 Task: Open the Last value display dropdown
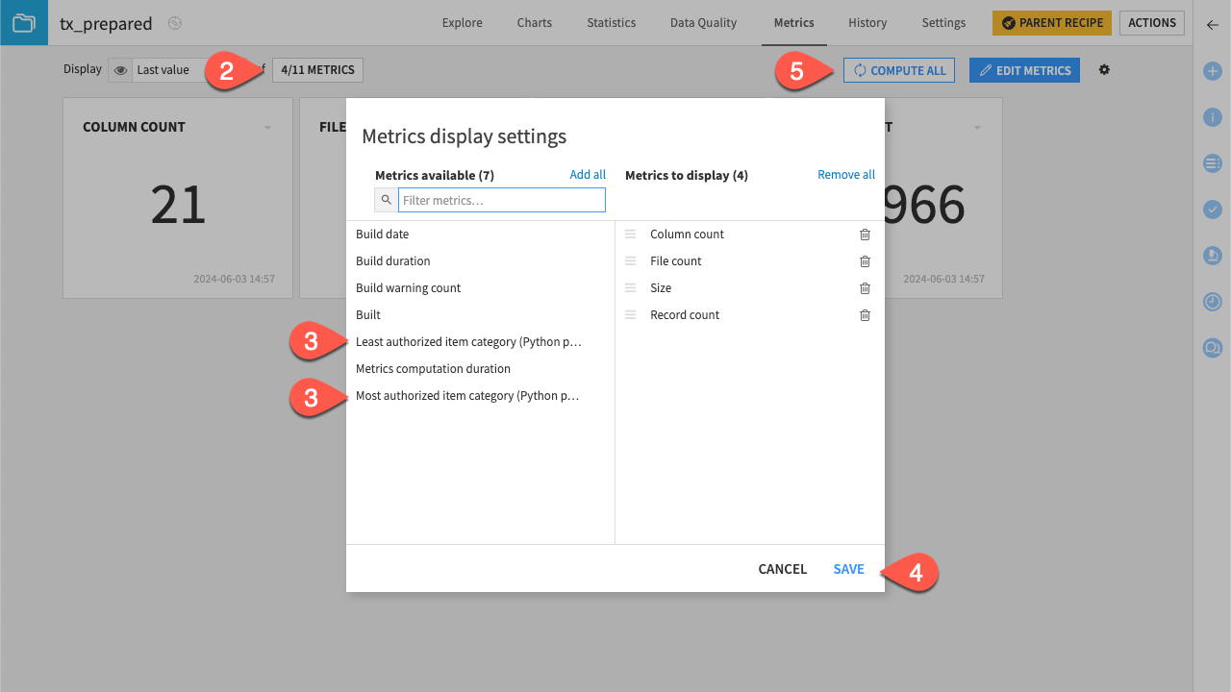163,69
